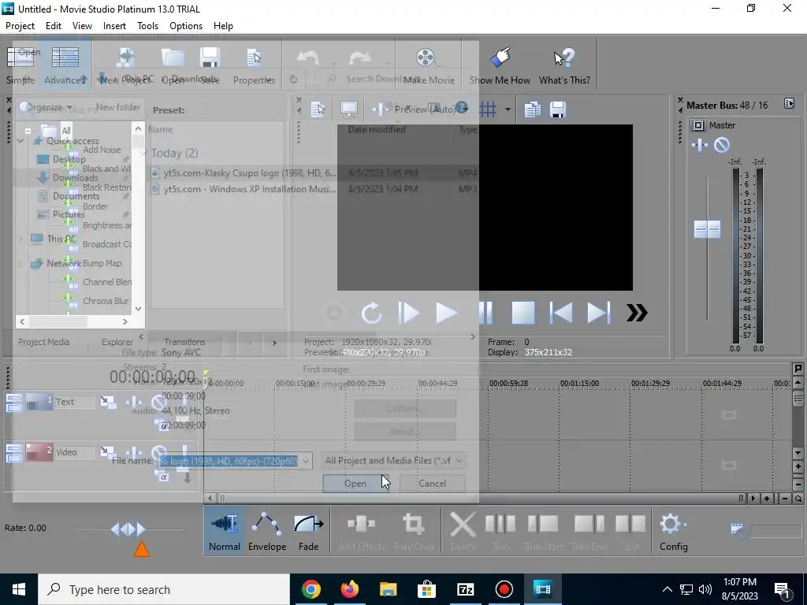The image size is (807, 605).
Task: Select the Normal edit tool
Action: click(225, 532)
